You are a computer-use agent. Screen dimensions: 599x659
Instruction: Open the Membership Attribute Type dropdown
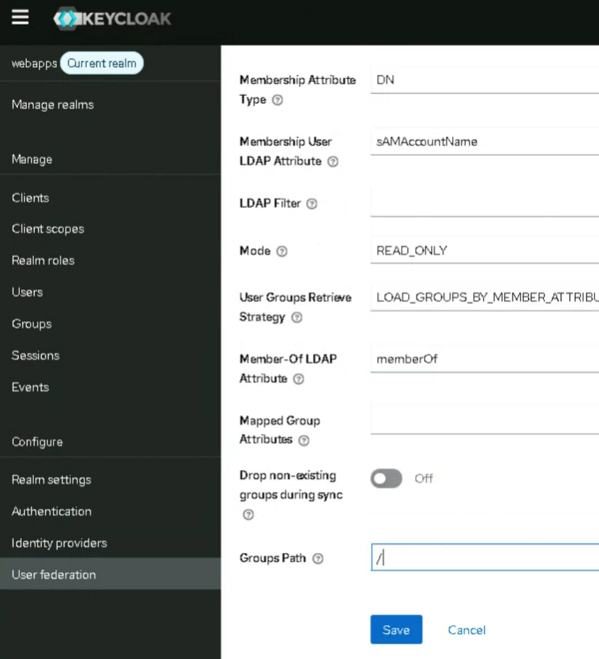(484, 80)
